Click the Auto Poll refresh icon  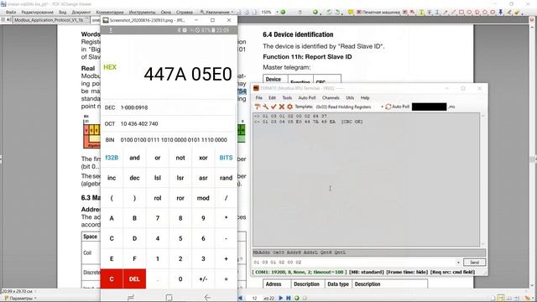[x=388, y=107]
